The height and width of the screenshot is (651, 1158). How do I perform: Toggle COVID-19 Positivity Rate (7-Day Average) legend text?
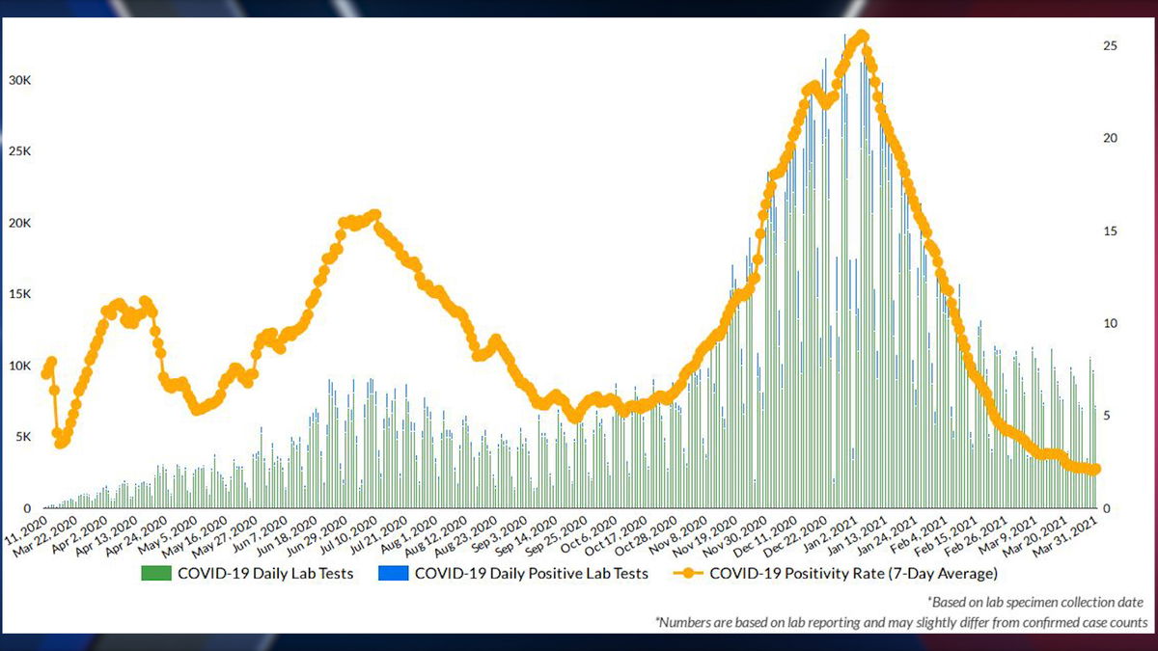click(x=853, y=574)
